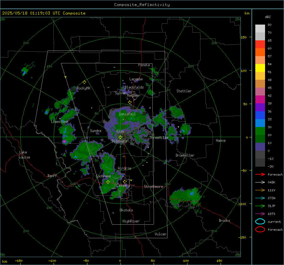Click the HighRiver town label
This screenshot has height=265, width=284.
(131, 221)
